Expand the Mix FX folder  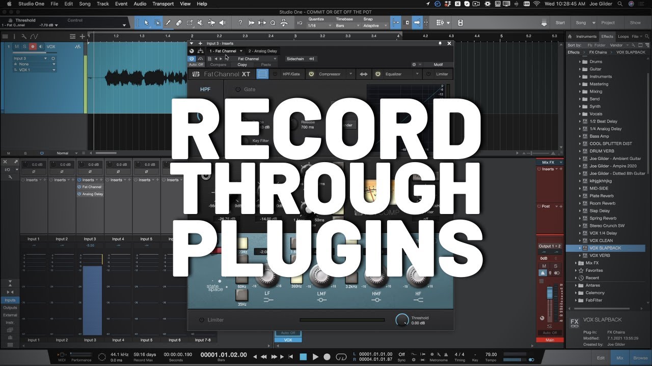[x=576, y=263]
